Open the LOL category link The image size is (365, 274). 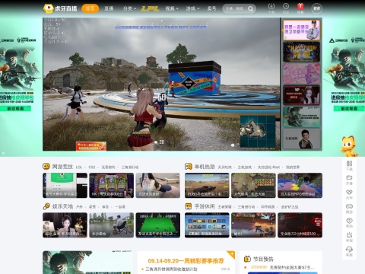pos(79,167)
